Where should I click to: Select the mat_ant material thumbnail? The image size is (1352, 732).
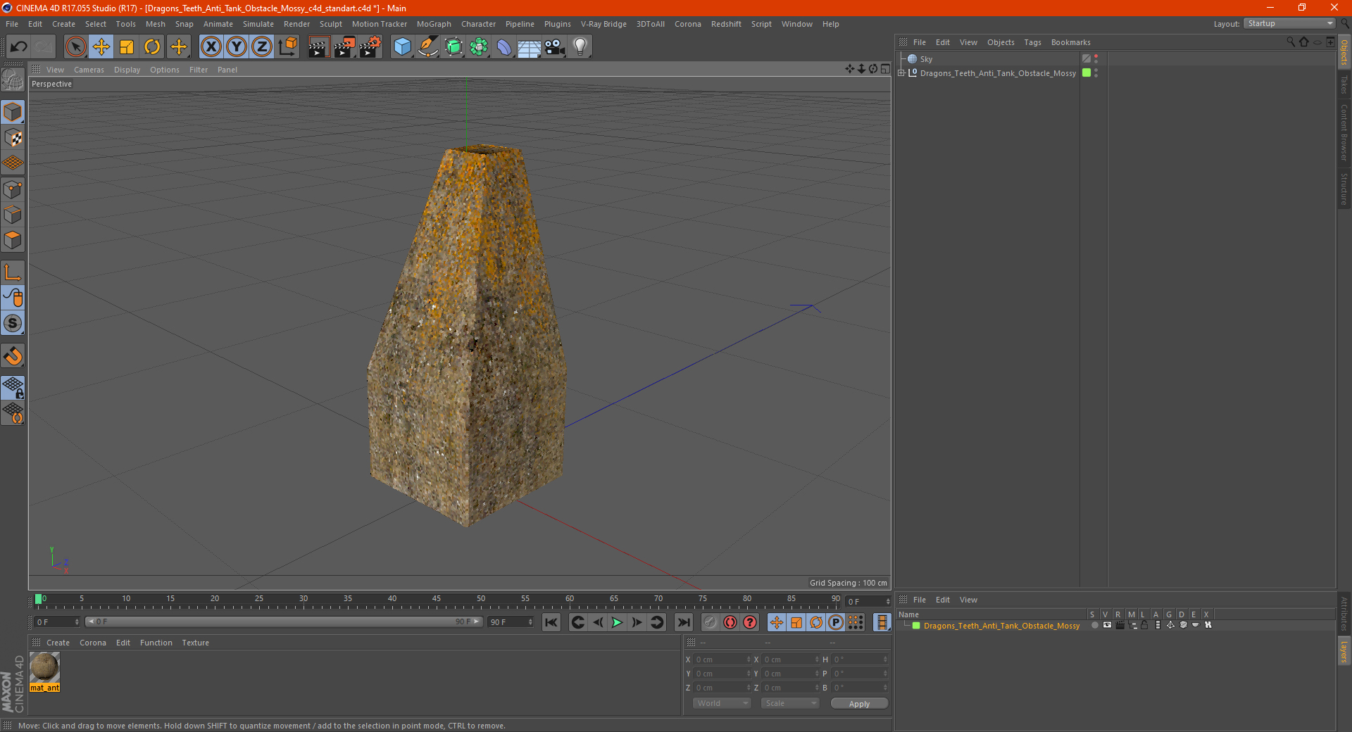tap(44, 667)
